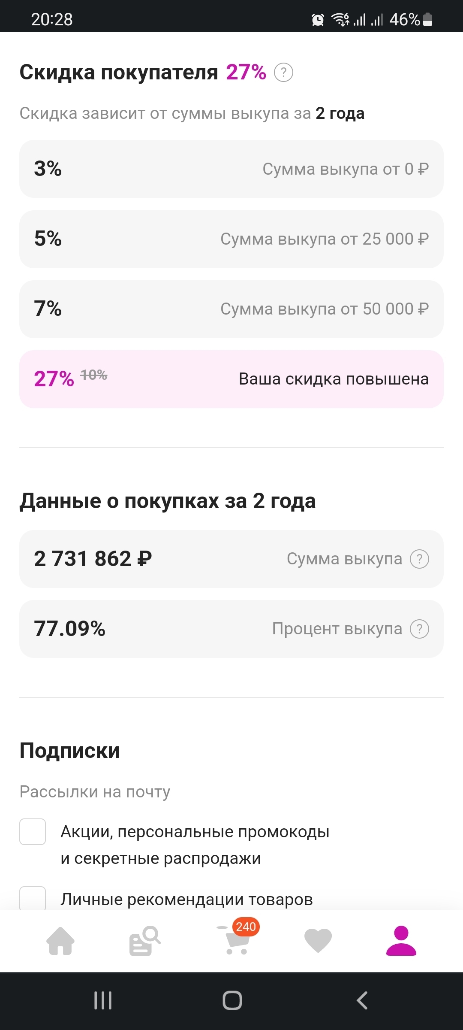Select the 5% discount tier row

point(231,239)
